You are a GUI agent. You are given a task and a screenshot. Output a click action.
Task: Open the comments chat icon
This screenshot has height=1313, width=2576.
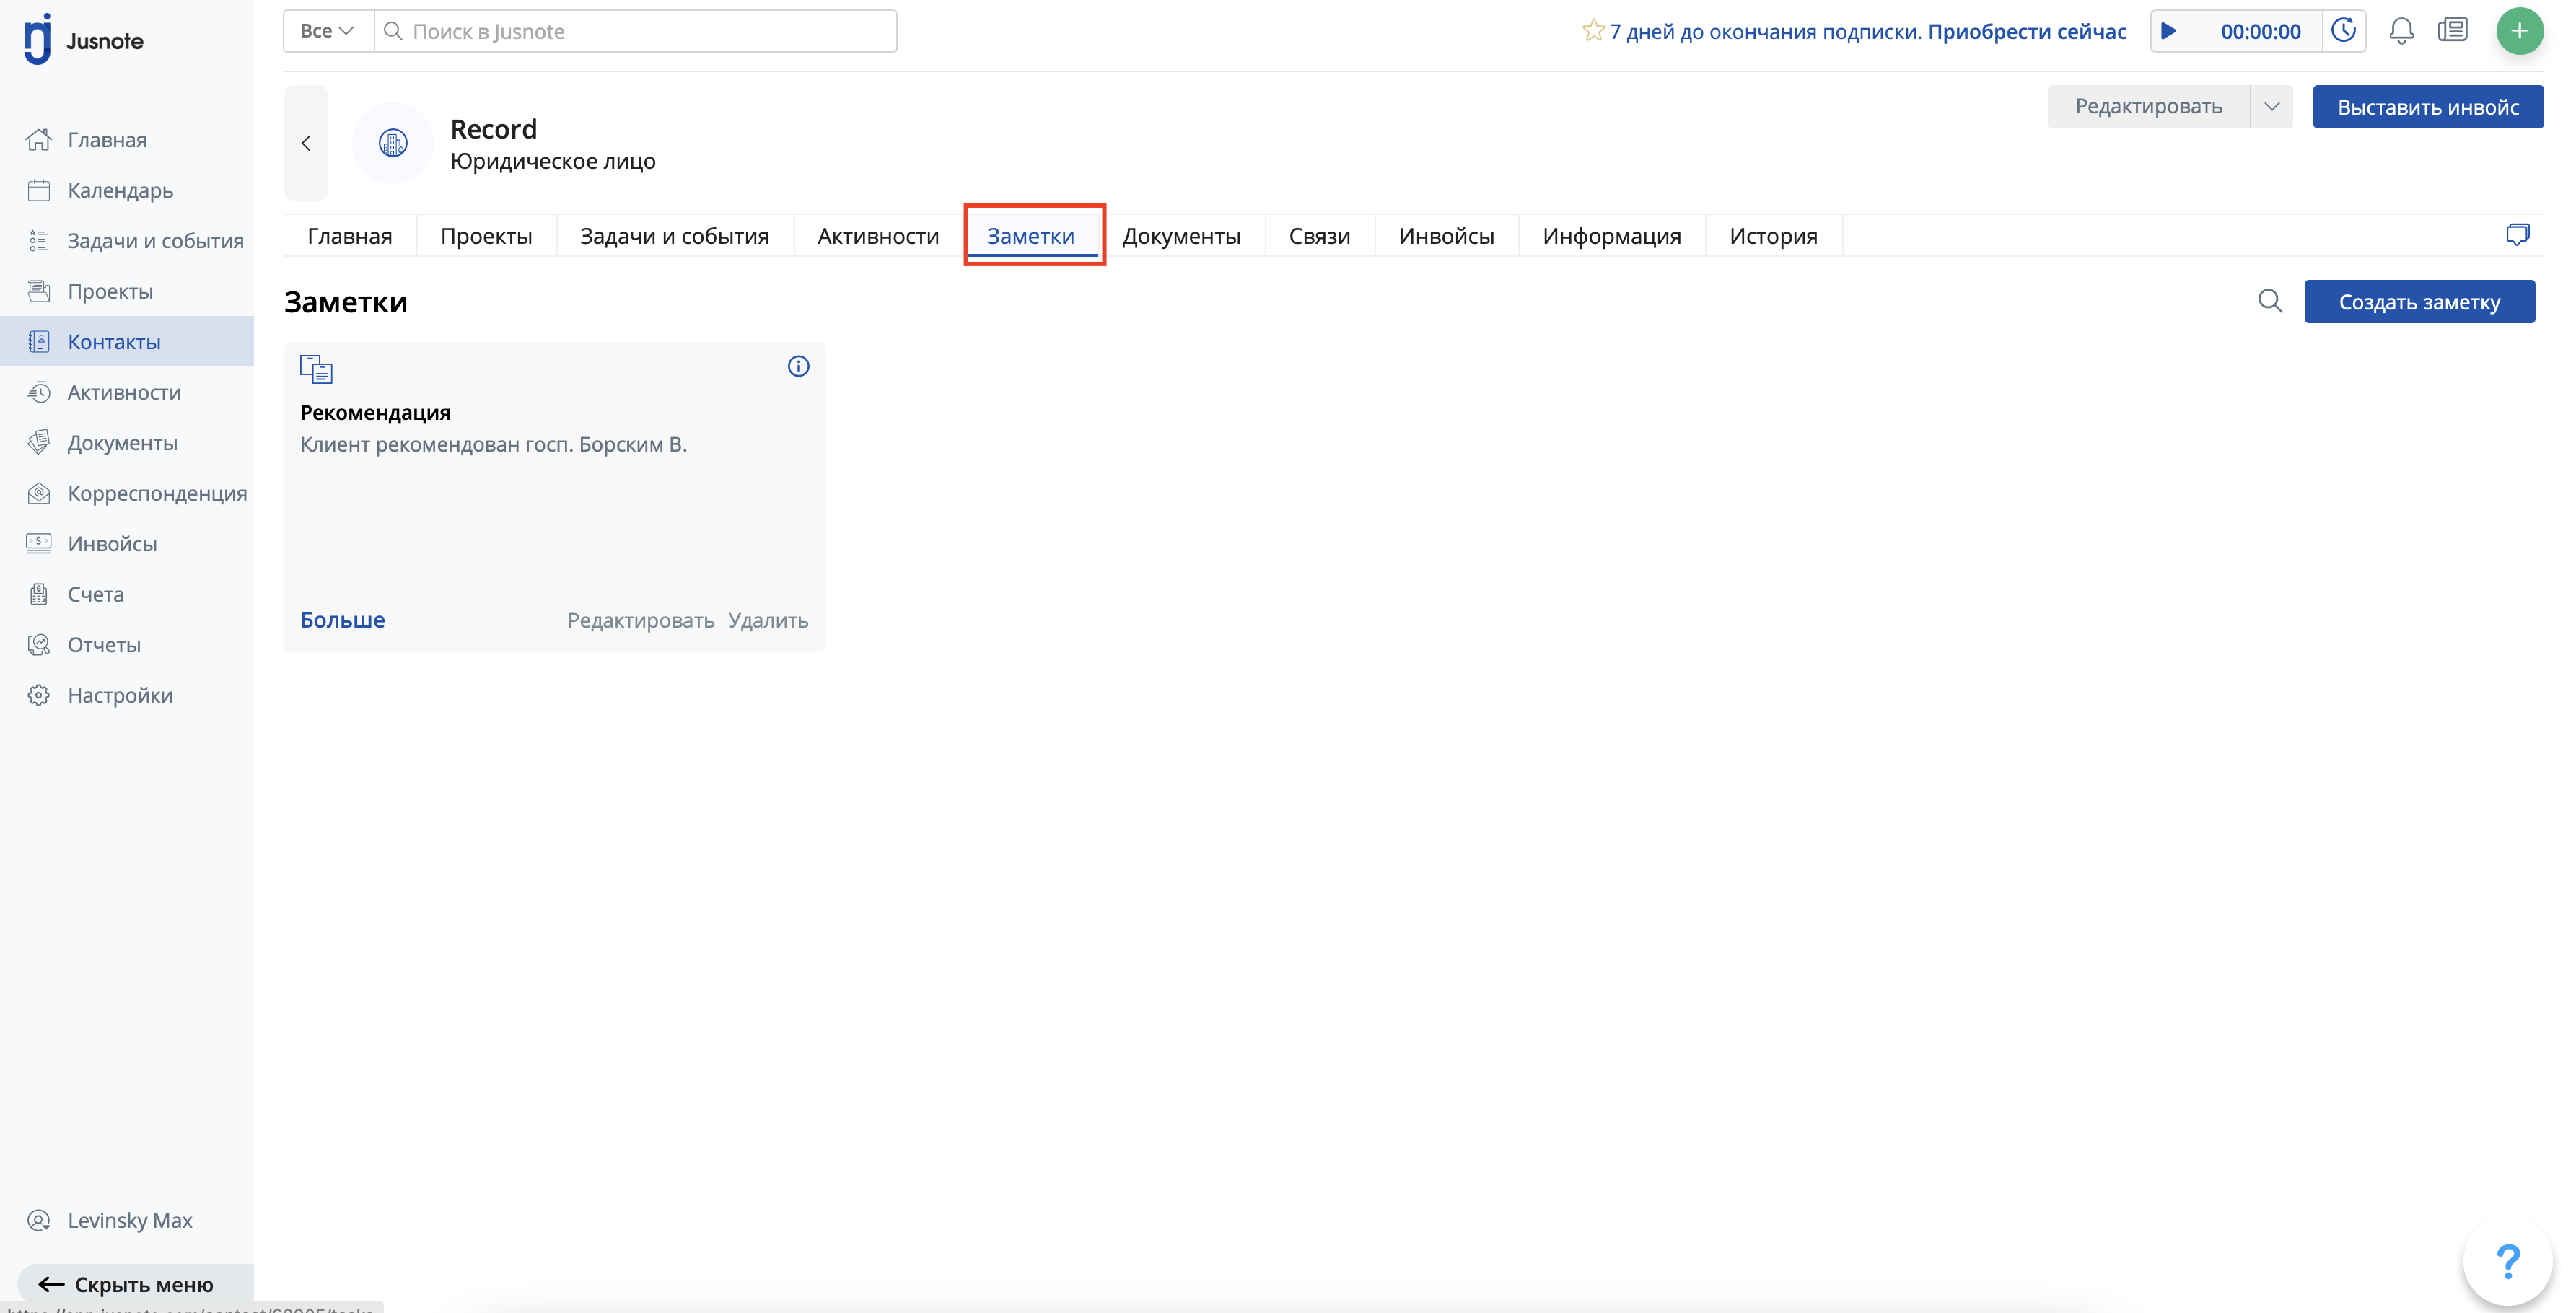tap(2517, 235)
